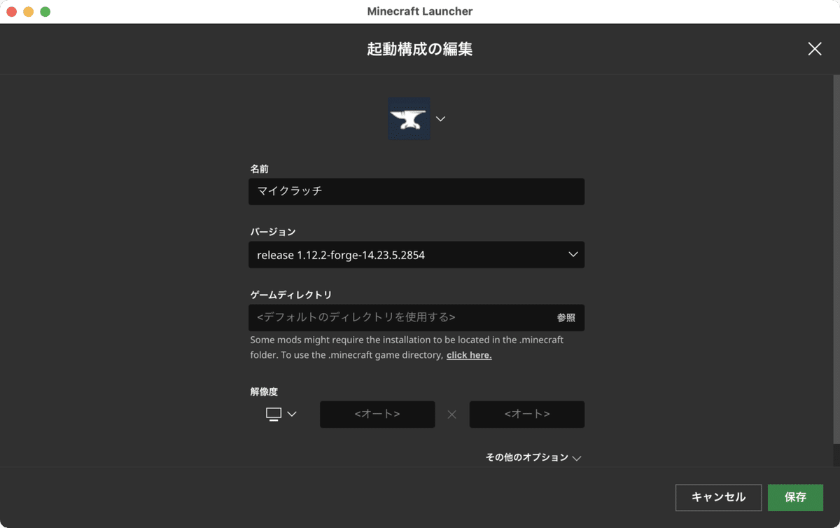Cancel editing with the キャンセル button

(x=718, y=497)
